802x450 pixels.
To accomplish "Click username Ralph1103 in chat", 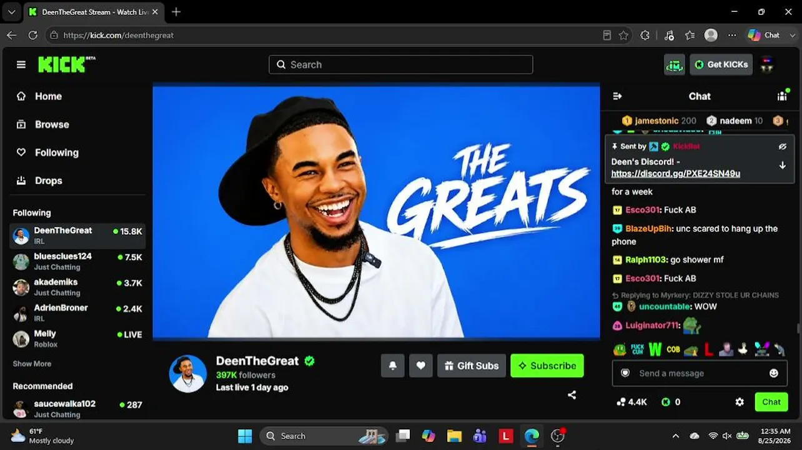I will (646, 259).
